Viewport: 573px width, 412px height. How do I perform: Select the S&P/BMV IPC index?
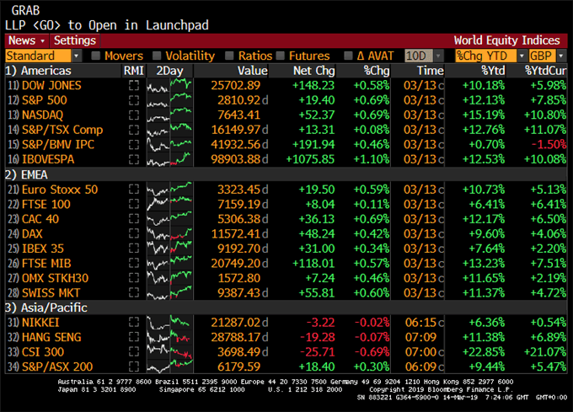(x=58, y=144)
